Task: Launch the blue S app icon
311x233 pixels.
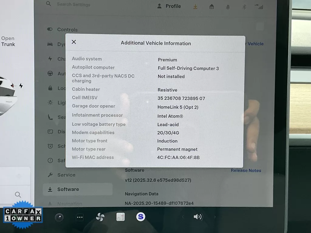Action: [140, 217]
